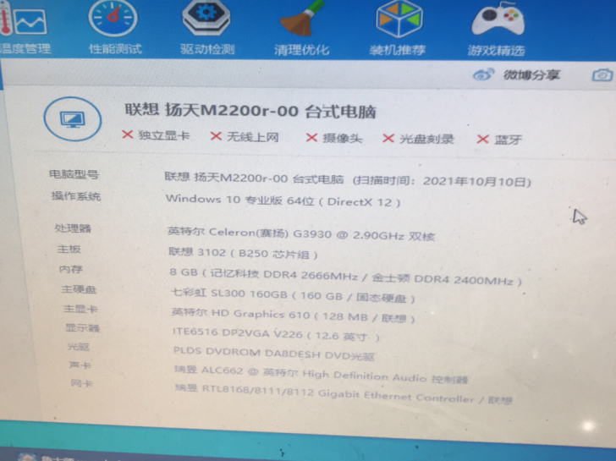Click the ALC662 High Definition Audio value
The width and height of the screenshot is (616, 461).
pyautogui.click(x=321, y=374)
